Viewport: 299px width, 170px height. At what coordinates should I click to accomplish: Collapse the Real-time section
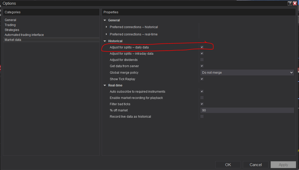[105, 85]
